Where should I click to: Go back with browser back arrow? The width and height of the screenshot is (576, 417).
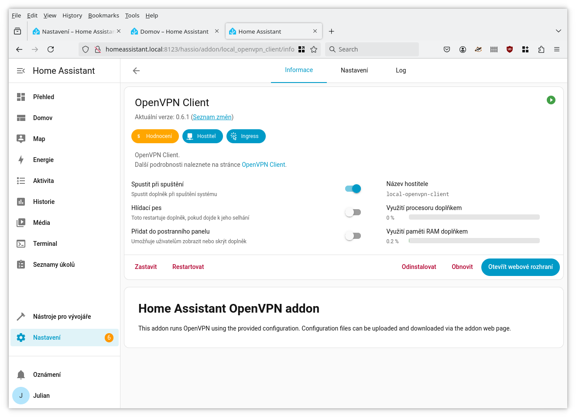[x=19, y=49]
